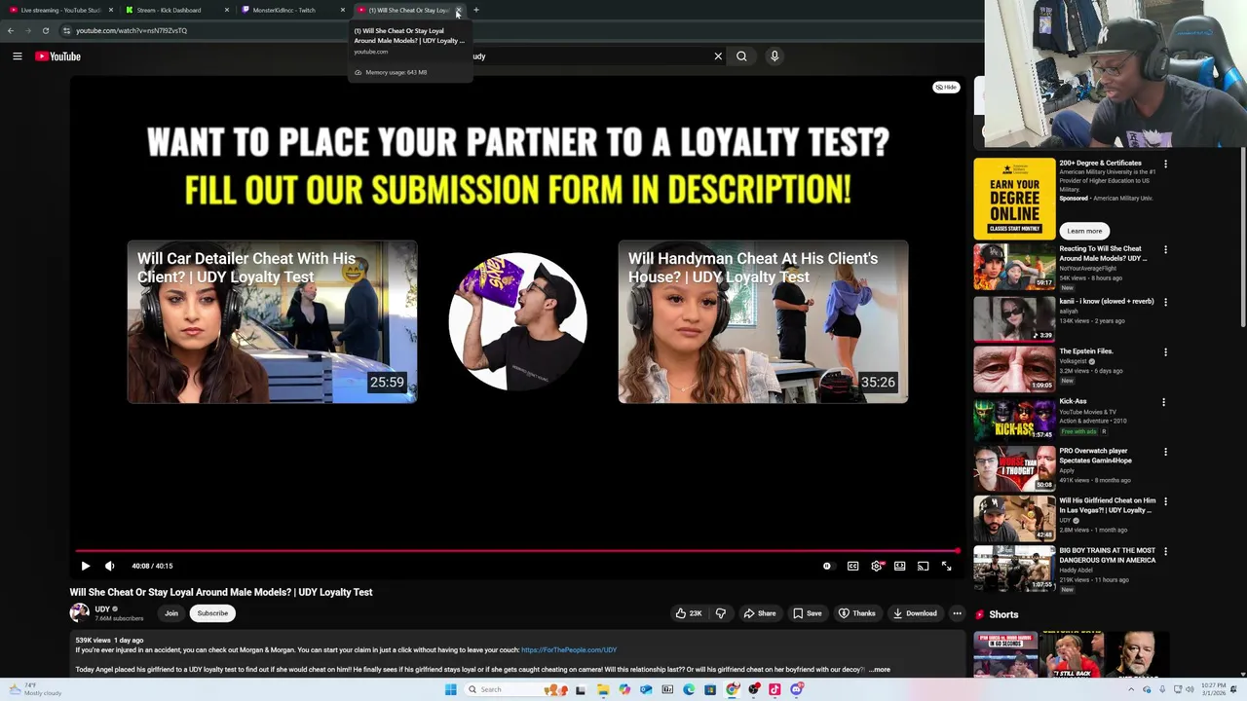Click the address bar URL
Viewport: 1247px width, 701px height.
pyautogui.click(x=132, y=30)
